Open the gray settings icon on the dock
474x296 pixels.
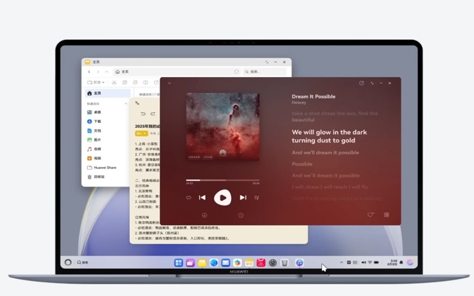click(273, 263)
